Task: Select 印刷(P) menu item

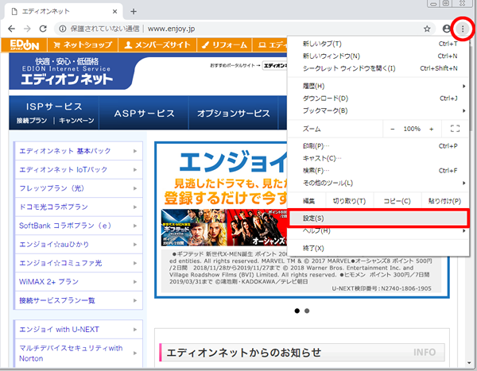Action: (x=378, y=146)
